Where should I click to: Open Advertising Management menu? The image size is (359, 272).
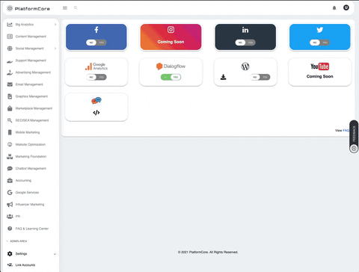(31, 72)
